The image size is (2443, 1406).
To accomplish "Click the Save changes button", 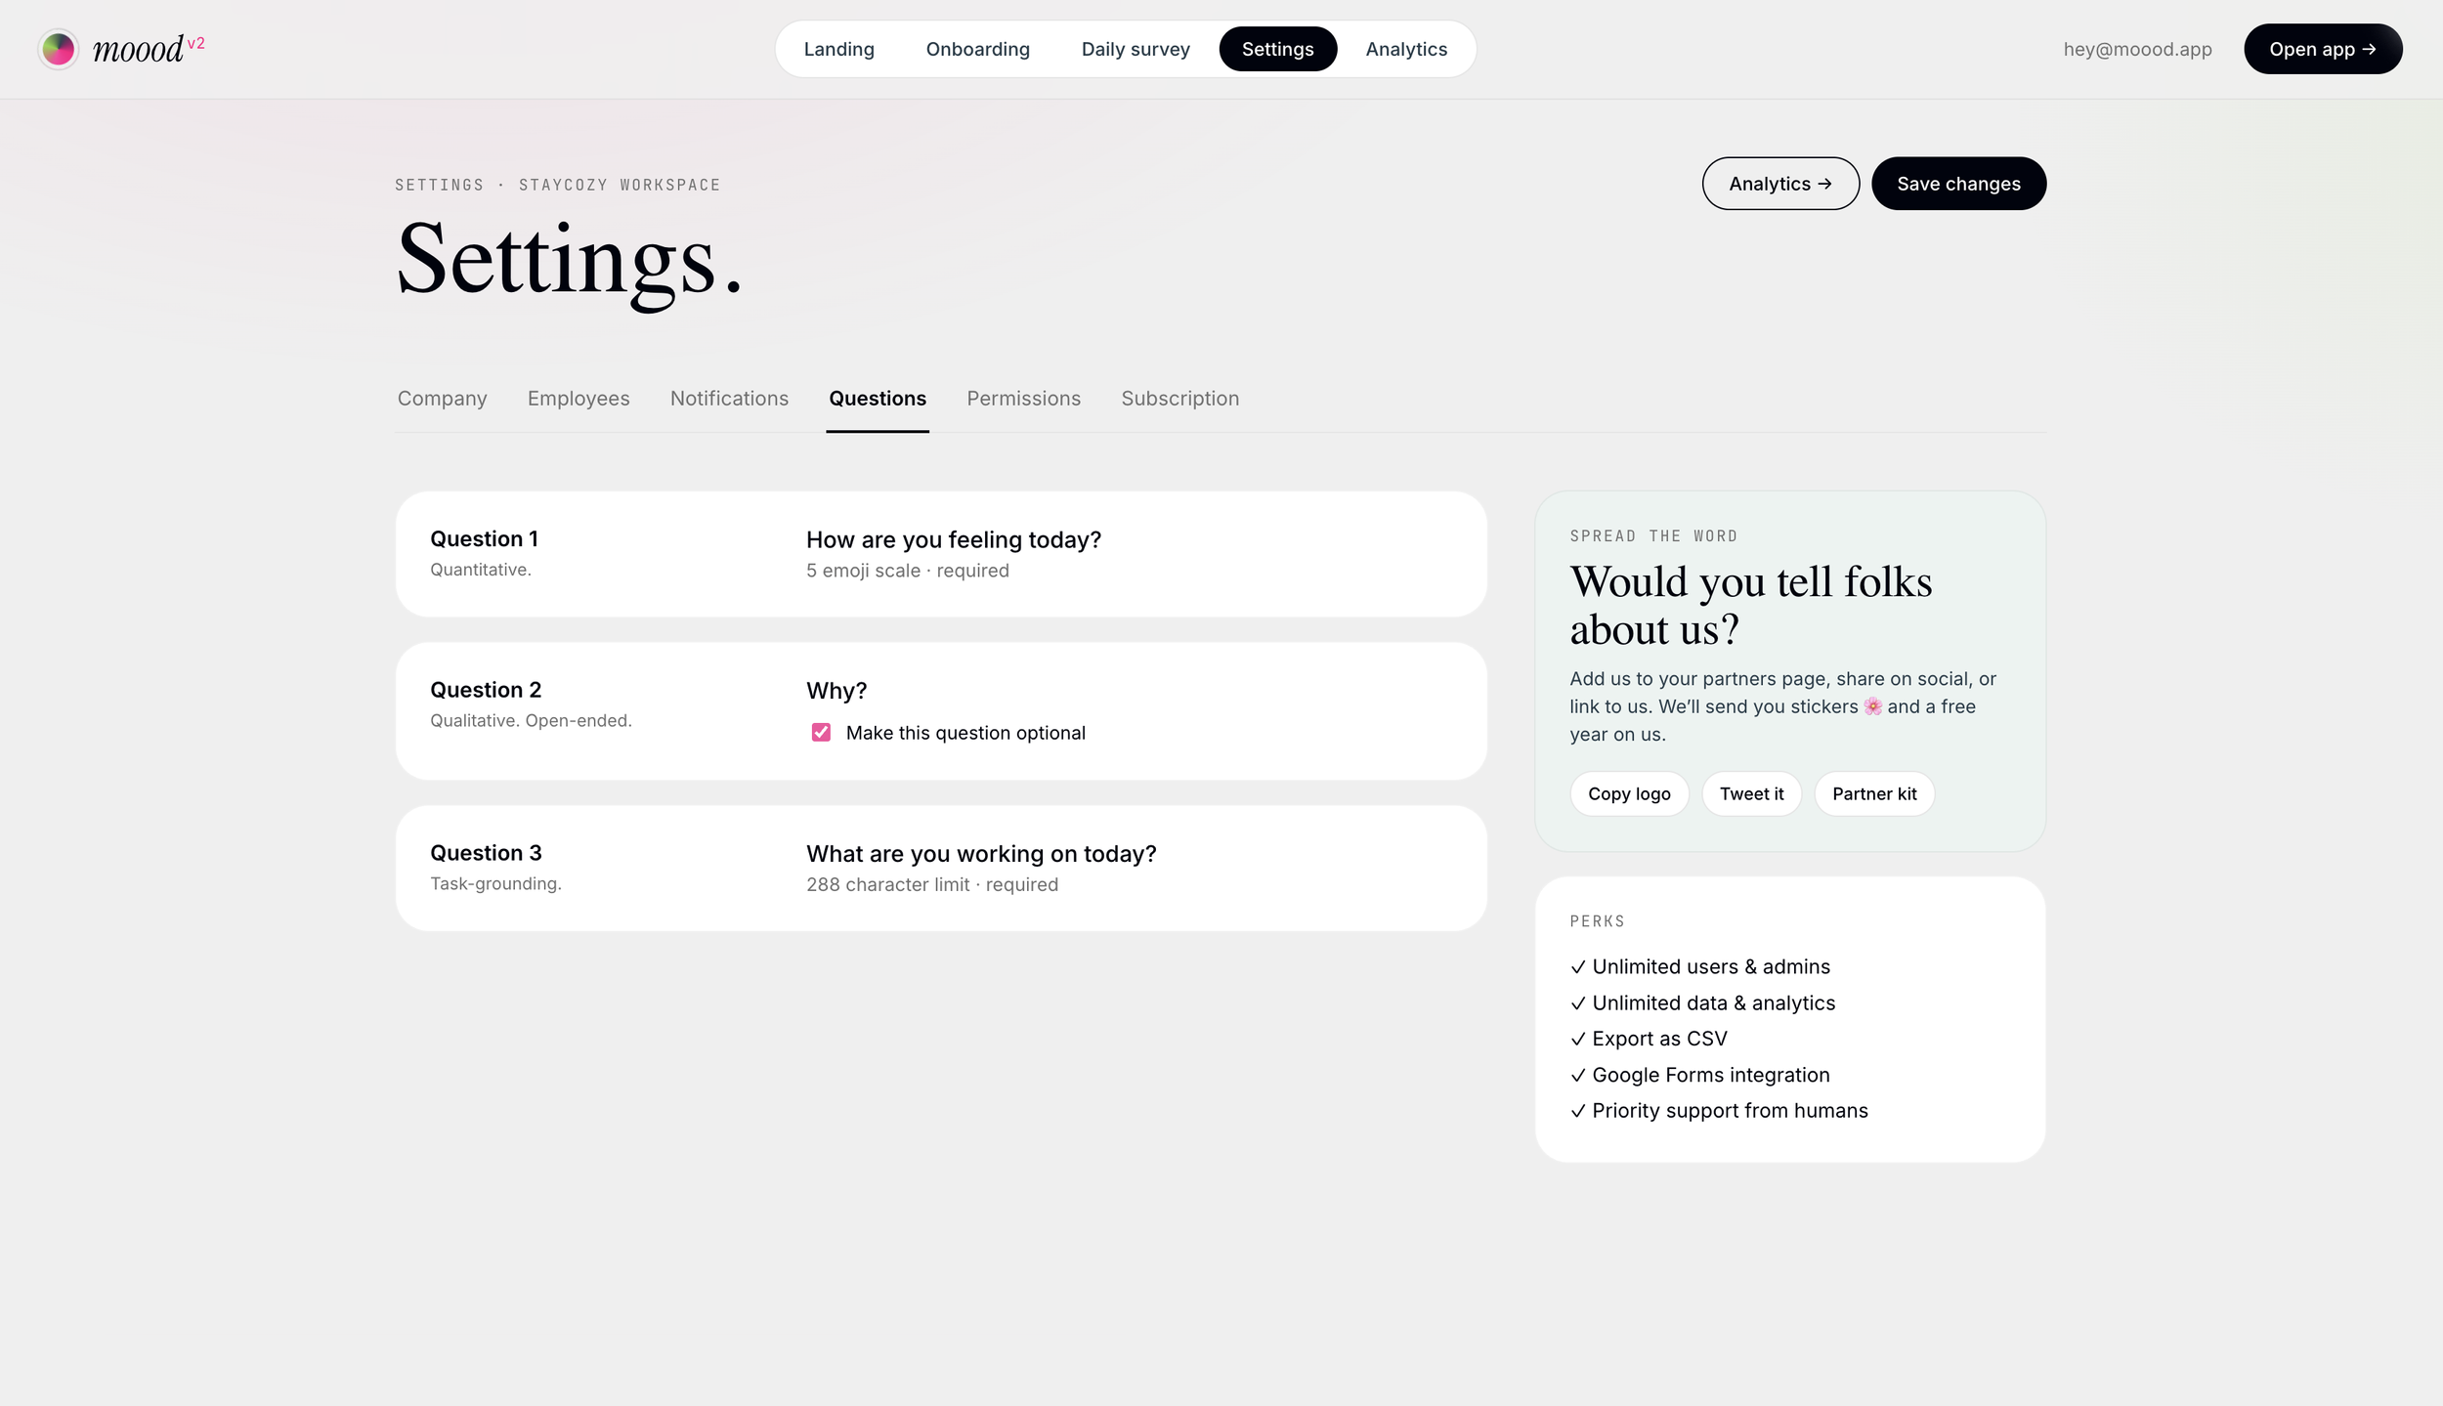I will tap(1957, 184).
